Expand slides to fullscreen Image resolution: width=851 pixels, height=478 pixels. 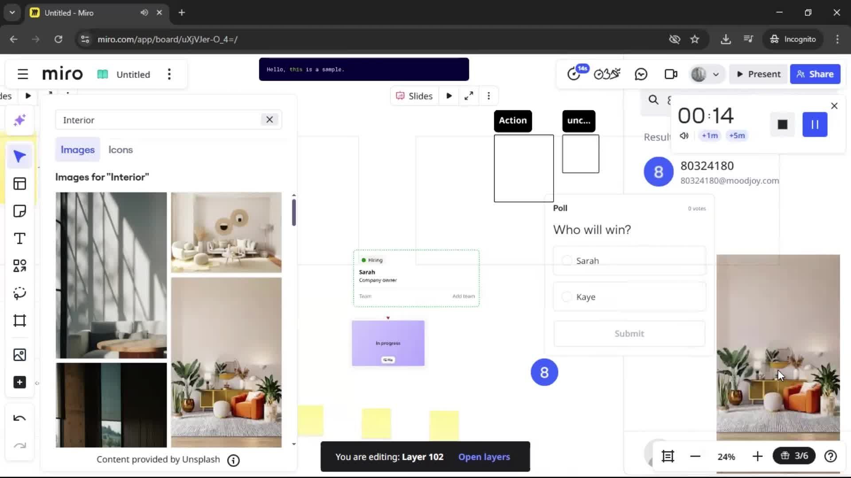(x=469, y=96)
